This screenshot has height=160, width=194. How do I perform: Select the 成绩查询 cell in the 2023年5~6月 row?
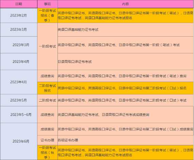click(x=48, y=115)
